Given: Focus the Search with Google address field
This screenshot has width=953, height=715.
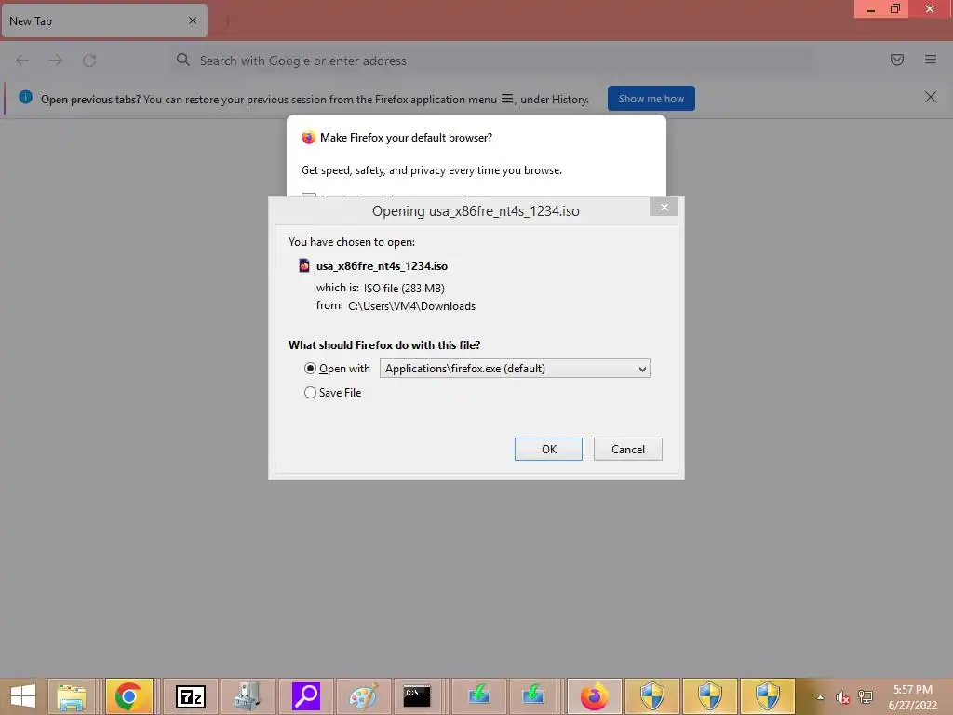Looking at the screenshot, I should point(492,61).
